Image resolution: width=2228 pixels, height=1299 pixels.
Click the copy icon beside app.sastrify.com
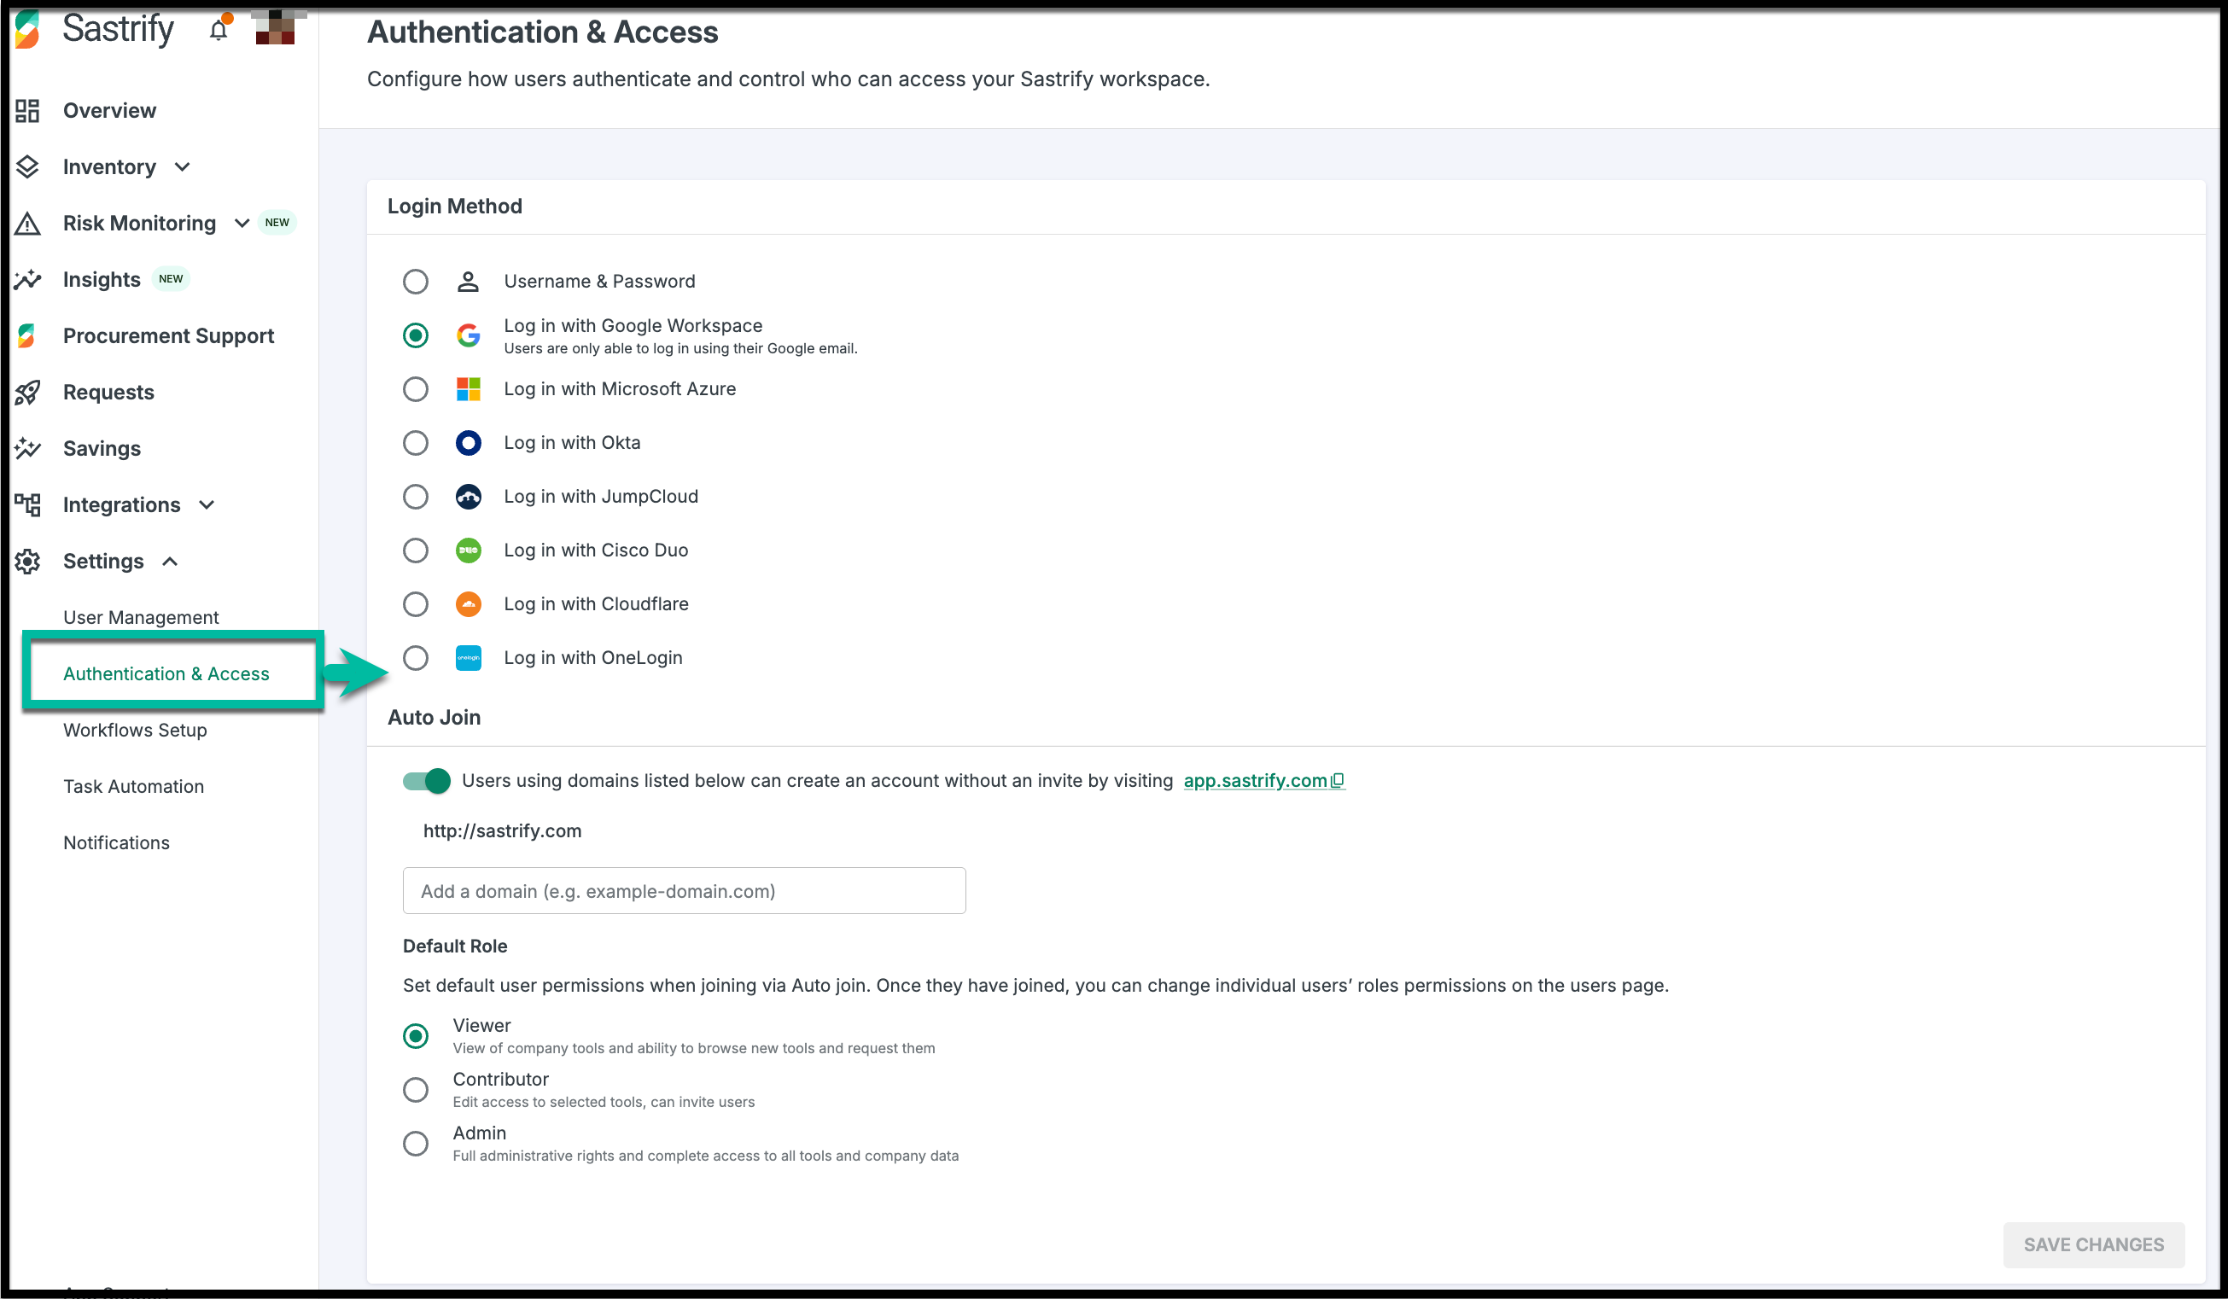[1338, 780]
